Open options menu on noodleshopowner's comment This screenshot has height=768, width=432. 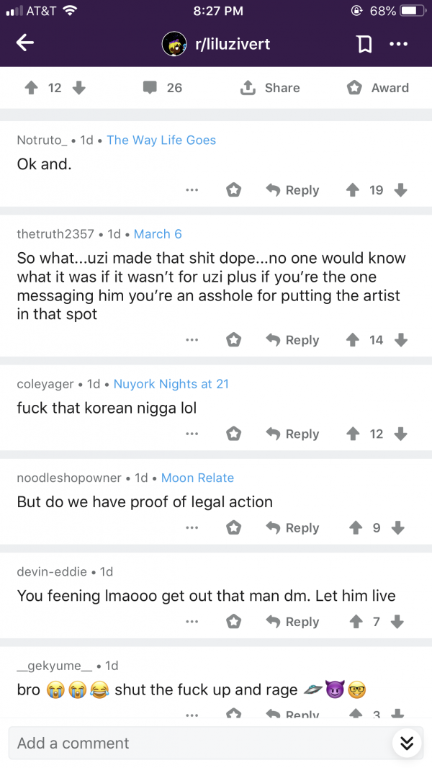tap(192, 528)
